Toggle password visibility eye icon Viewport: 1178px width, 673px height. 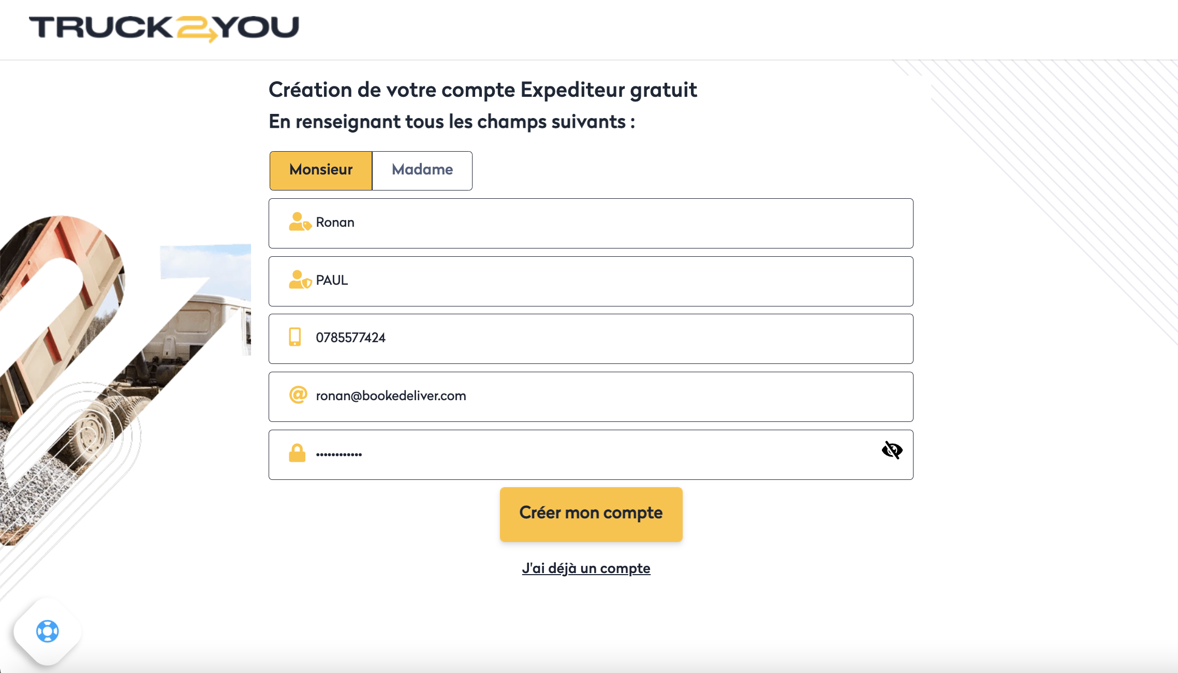tap(892, 450)
